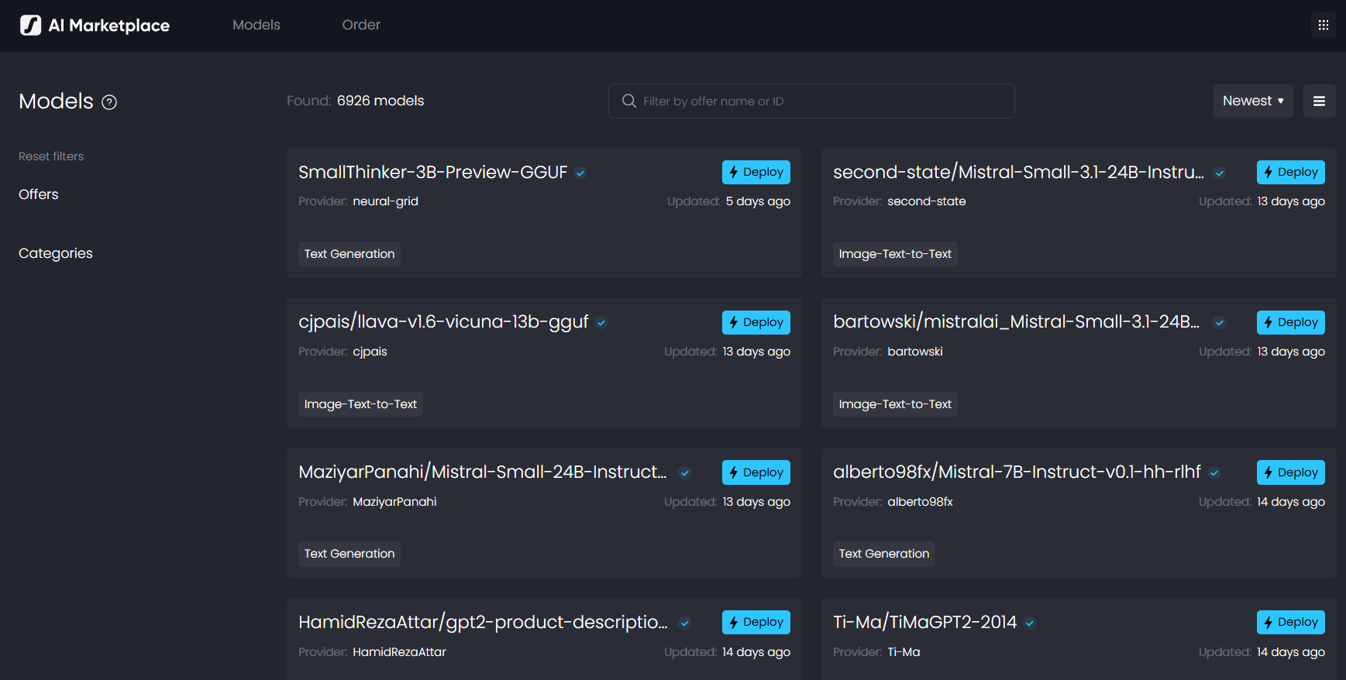Click the search magnifier icon in filter
This screenshot has height=680, width=1346.
coord(629,101)
